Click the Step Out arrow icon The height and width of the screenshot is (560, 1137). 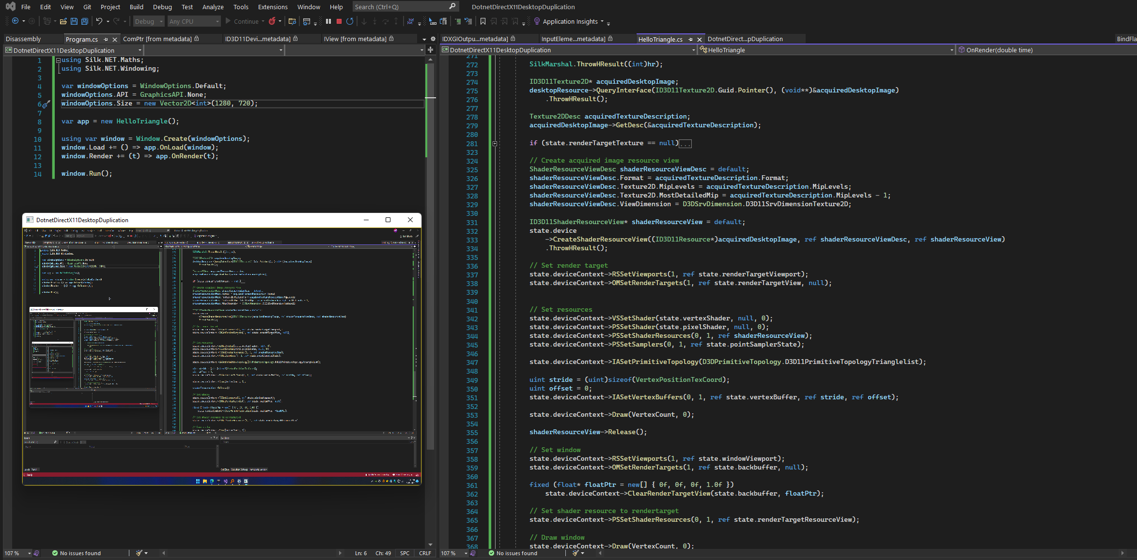[396, 21]
